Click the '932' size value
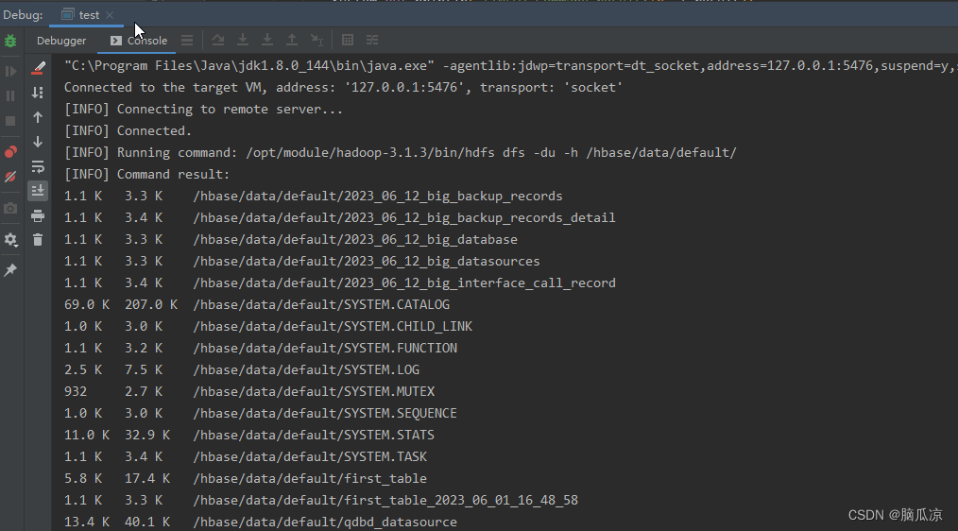The image size is (958, 531). click(x=76, y=392)
